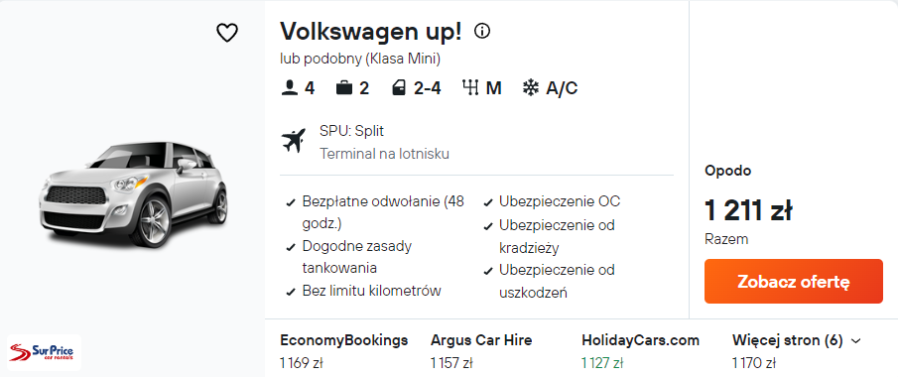Open the EconomyBookings offer for 1 169 zł
Viewport: 898px width, 377px height.
click(x=344, y=351)
